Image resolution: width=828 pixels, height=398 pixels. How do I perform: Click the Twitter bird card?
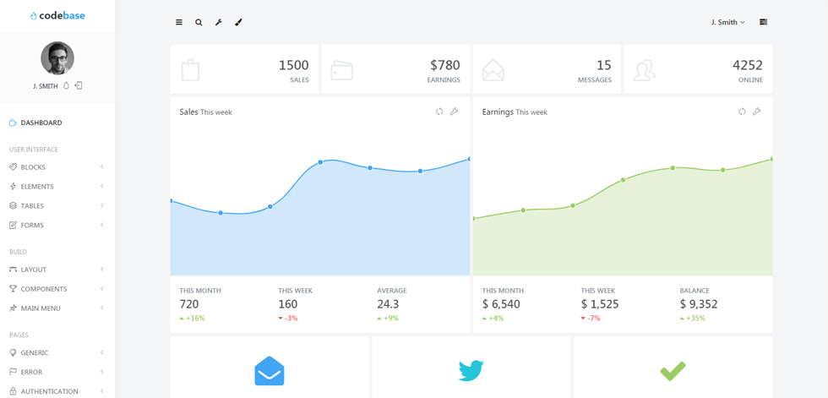click(x=471, y=368)
